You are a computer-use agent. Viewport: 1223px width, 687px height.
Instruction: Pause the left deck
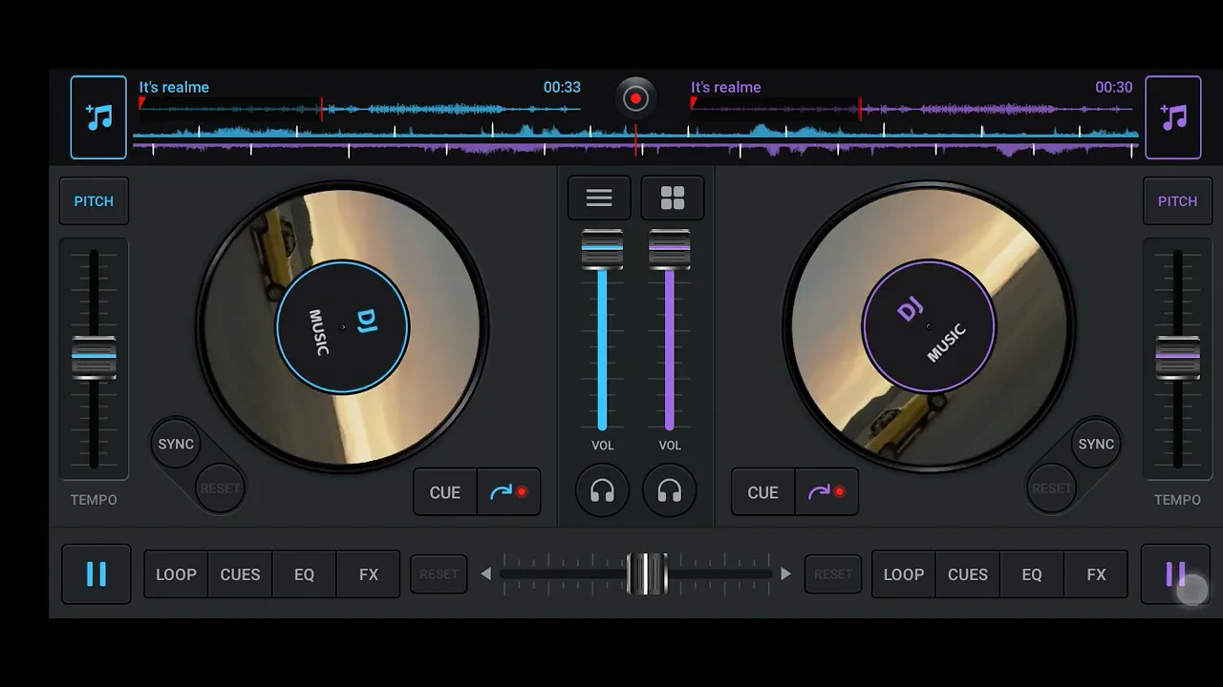point(97,574)
